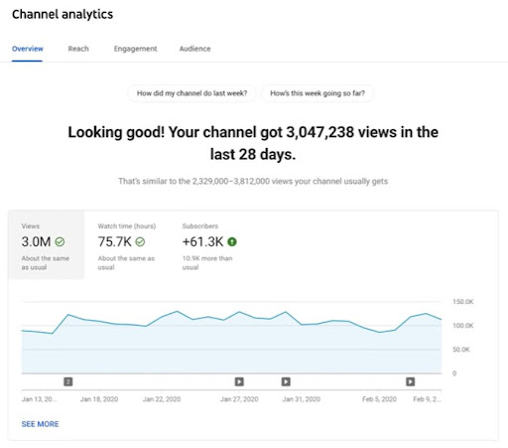Image resolution: width=508 pixels, height=448 pixels.
Task: Click the 100.0K axis label
Action: pos(463,326)
